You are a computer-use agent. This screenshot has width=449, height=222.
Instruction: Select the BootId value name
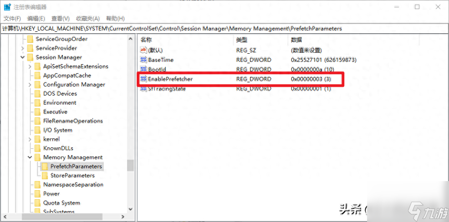(157, 69)
